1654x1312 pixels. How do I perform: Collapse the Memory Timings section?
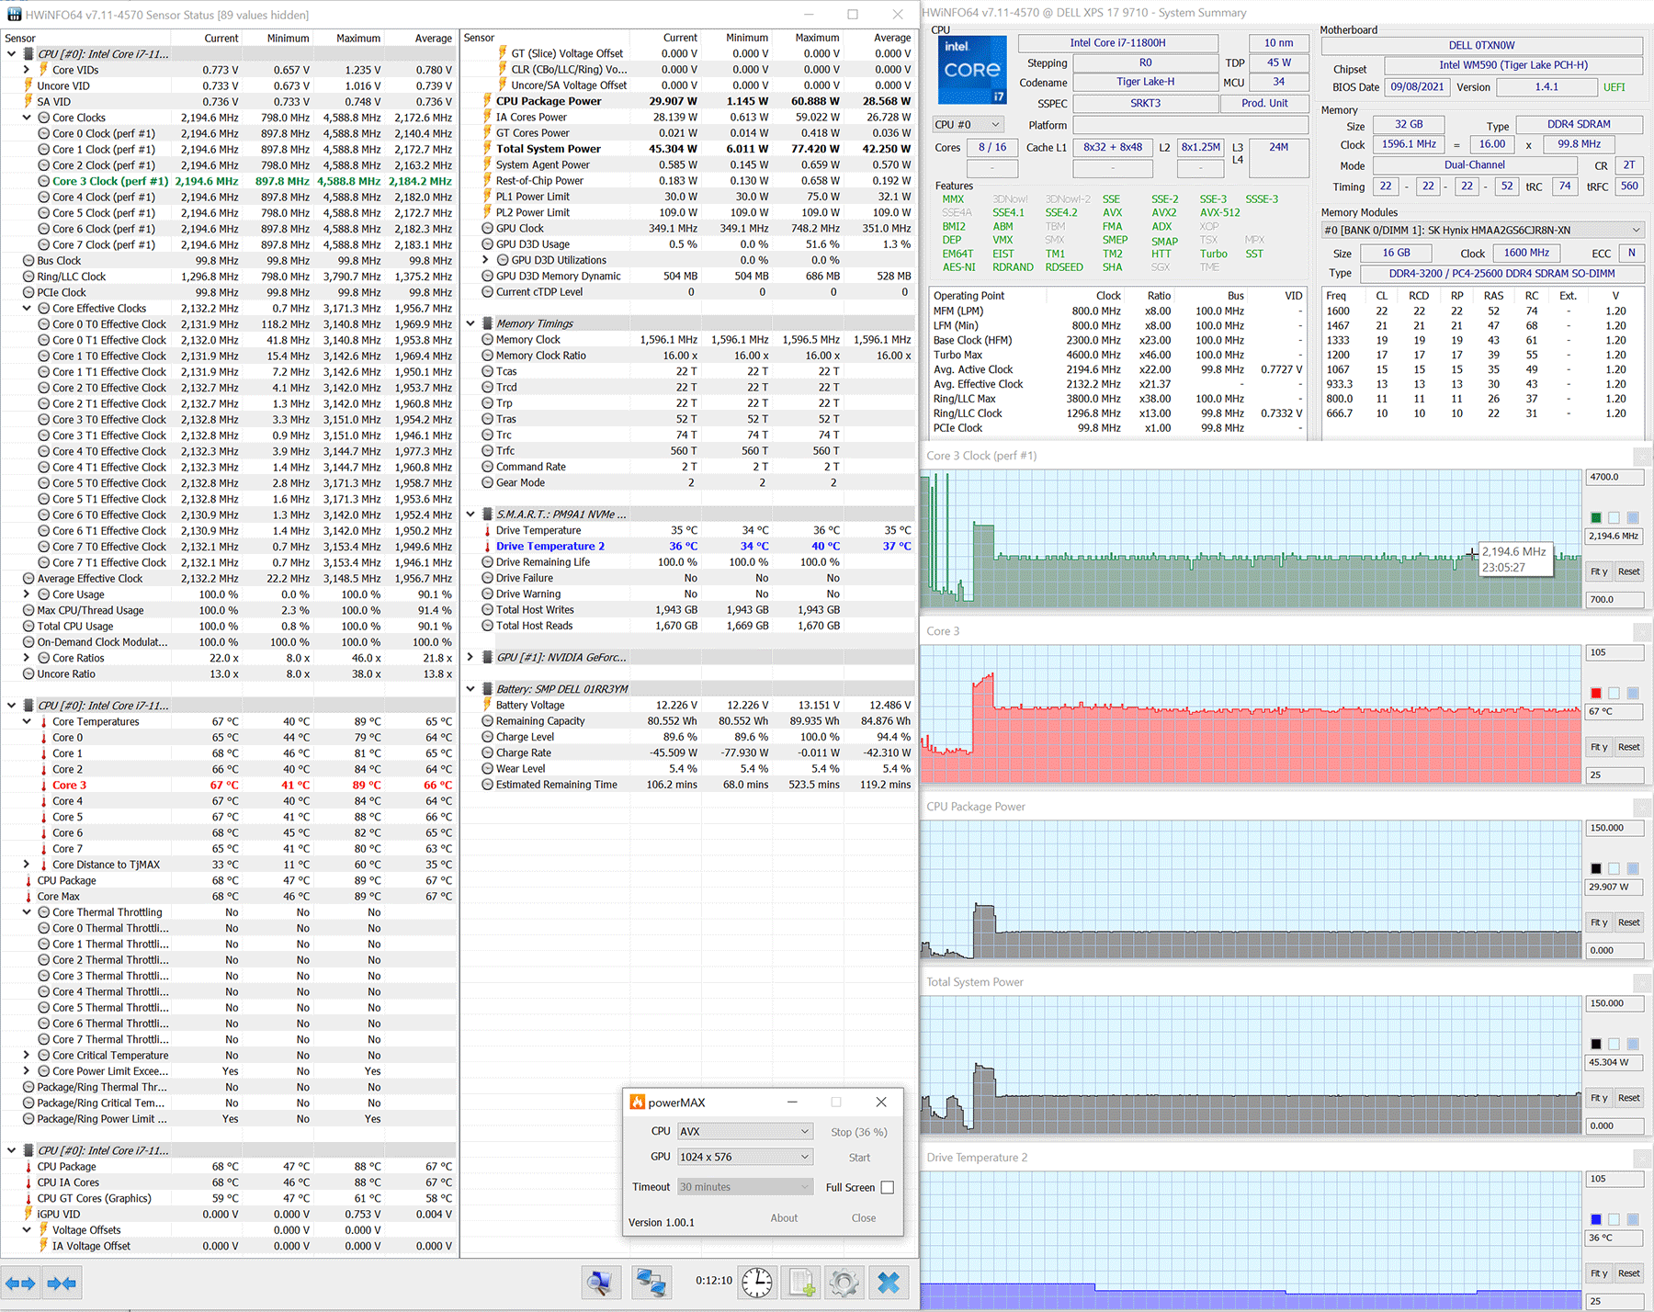pos(470,323)
